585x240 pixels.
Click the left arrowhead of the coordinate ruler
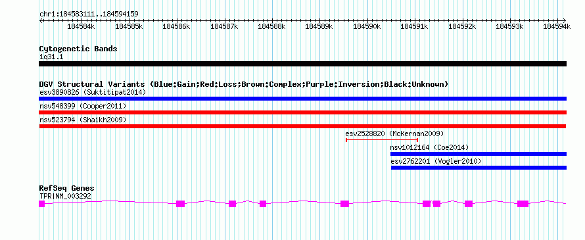pyautogui.click(x=41, y=20)
